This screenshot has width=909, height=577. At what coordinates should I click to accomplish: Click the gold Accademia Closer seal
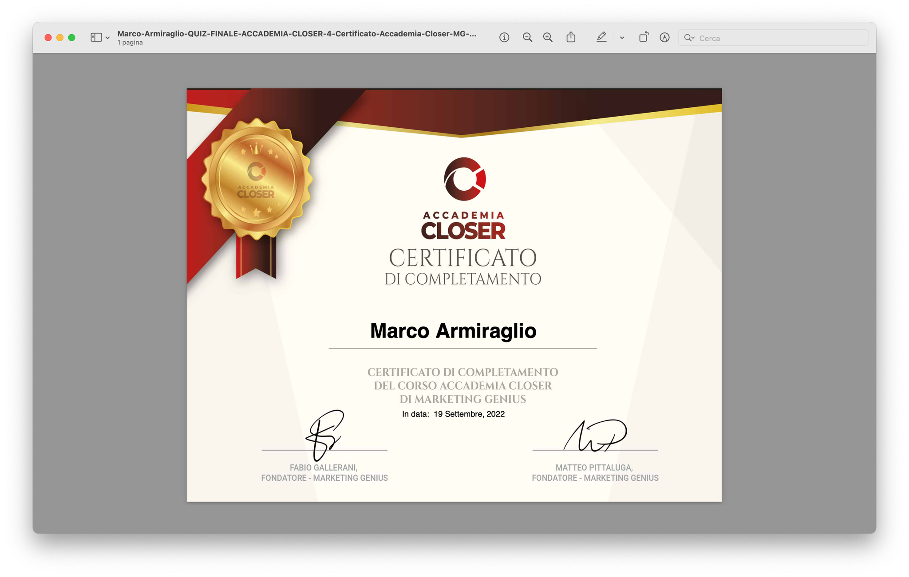(x=257, y=179)
